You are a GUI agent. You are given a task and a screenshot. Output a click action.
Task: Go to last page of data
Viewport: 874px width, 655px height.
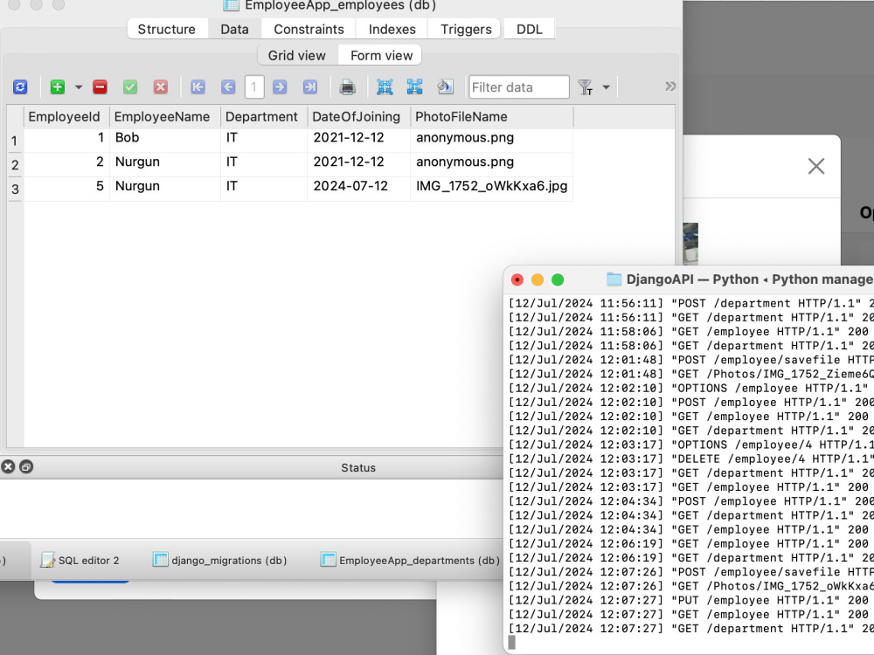(x=310, y=86)
